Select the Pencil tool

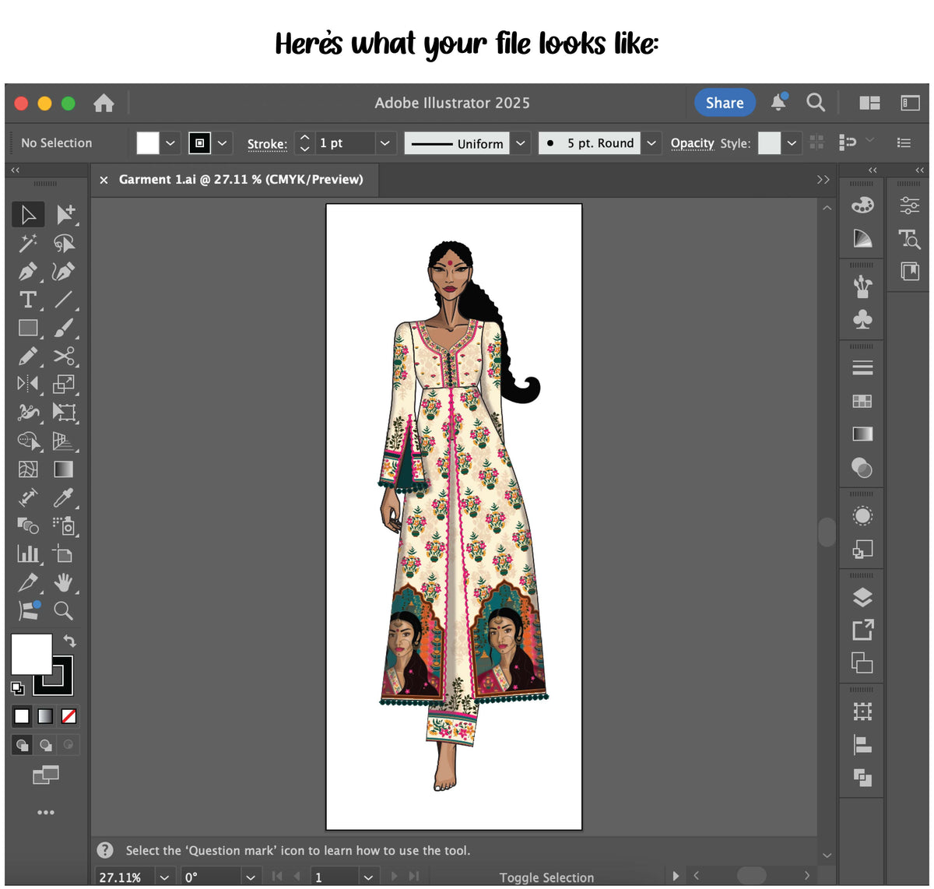28,357
